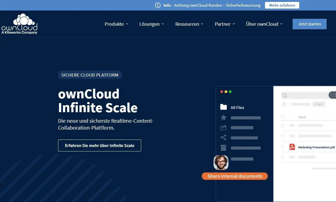Click the Share link sidebar icon
The width and height of the screenshot is (336, 202).
coord(224,138)
